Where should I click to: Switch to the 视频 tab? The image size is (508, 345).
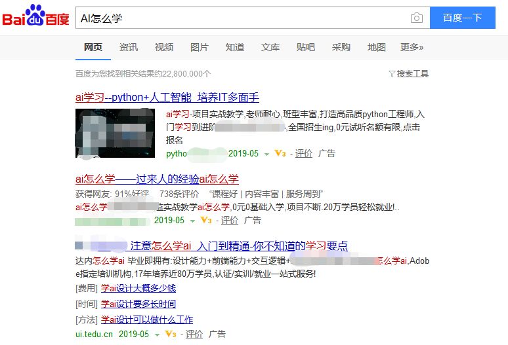[x=164, y=47]
